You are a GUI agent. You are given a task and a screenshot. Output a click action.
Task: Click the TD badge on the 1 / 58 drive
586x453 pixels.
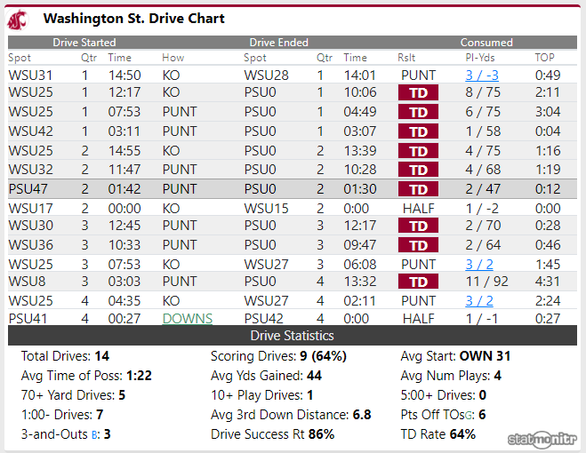coord(418,131)
